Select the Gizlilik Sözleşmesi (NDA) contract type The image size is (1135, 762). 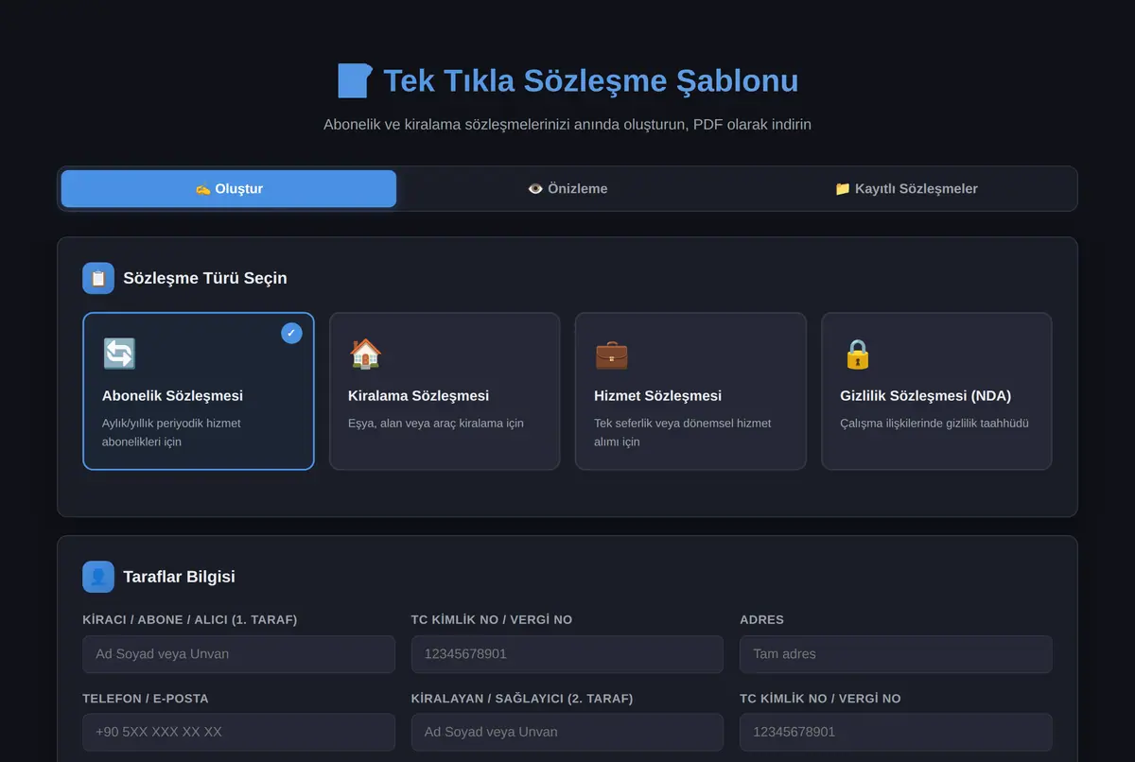coord(936,391)
